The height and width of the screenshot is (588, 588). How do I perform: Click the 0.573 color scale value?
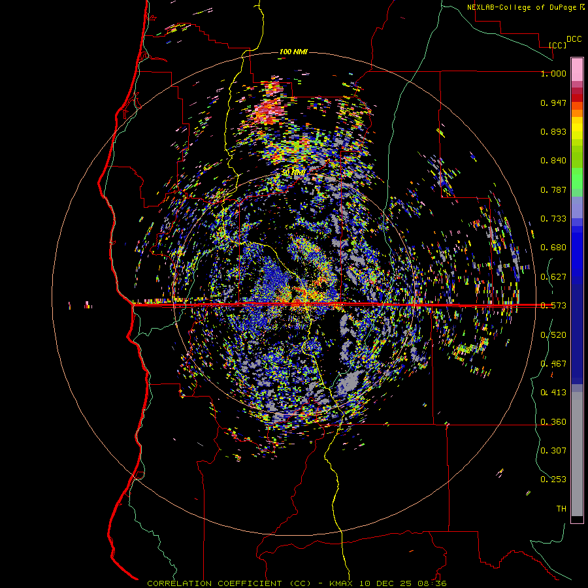(x=553, y=306)
